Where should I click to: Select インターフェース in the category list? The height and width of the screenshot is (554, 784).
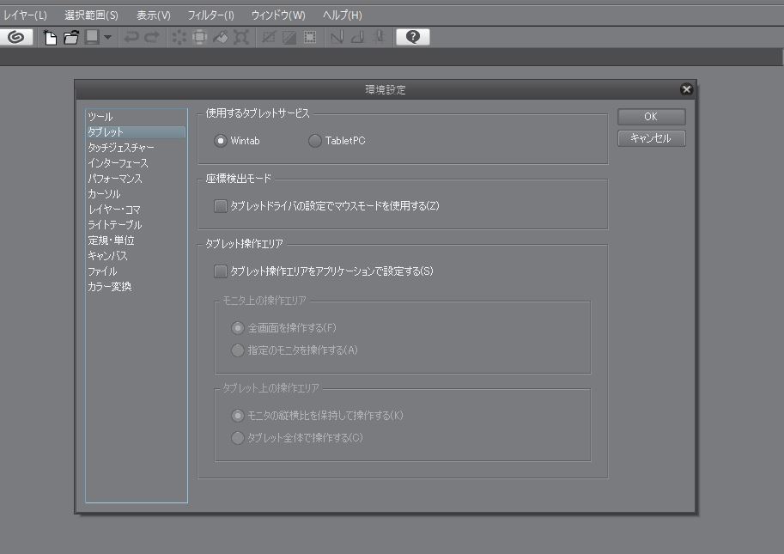[118, 163]
